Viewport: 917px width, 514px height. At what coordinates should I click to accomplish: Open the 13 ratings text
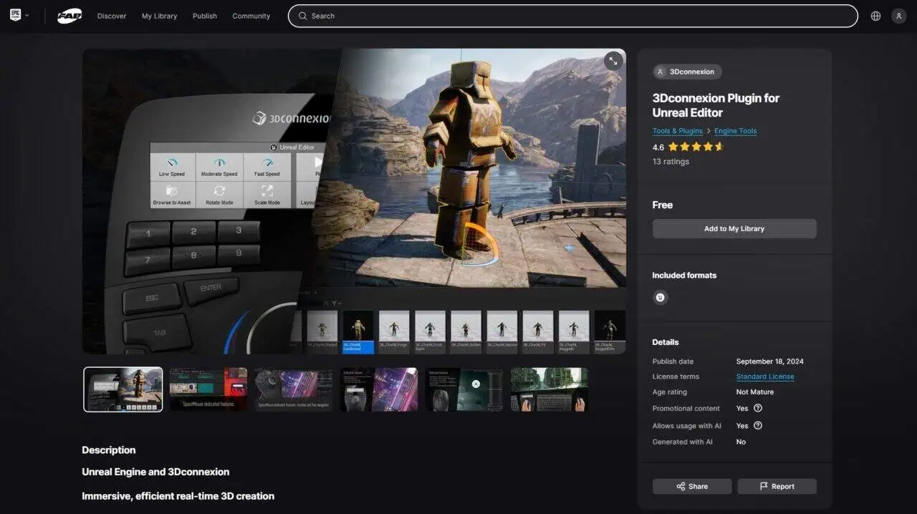(671, 162)
